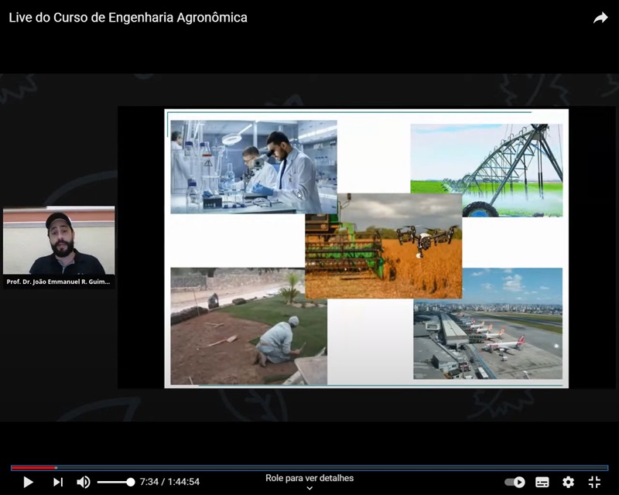
Task: Toggle the autoplay switch
Action: coord(515,482)
